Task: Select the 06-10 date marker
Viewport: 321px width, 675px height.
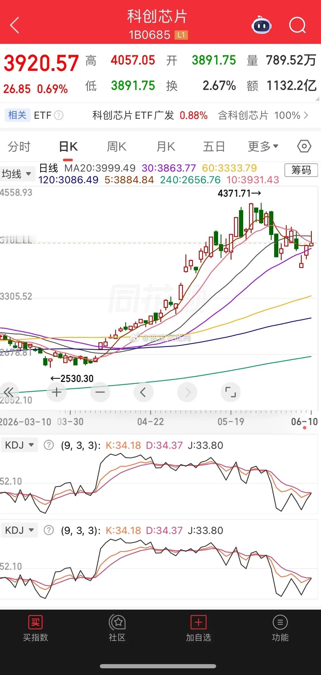Action: [x=304, y=422]
